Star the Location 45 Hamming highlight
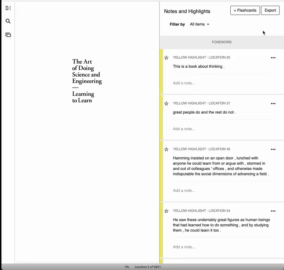Screen dimensions: 284x270 click(166, 149)
